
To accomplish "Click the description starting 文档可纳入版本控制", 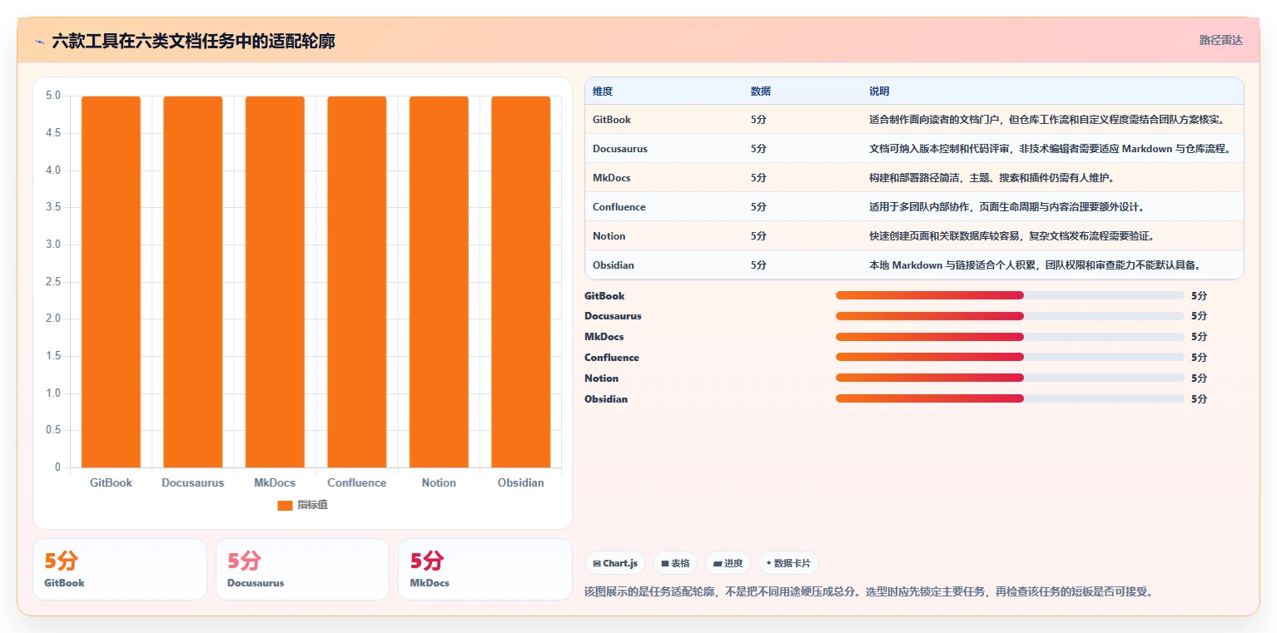I will tap(1050, 149).
